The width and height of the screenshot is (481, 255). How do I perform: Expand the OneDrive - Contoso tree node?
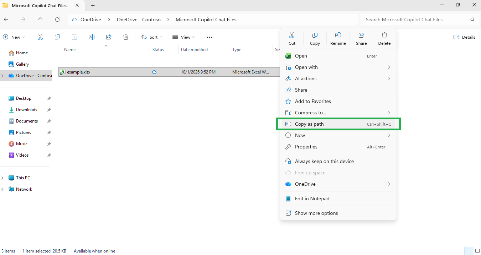pyautogui.click(x=2, y=76)
